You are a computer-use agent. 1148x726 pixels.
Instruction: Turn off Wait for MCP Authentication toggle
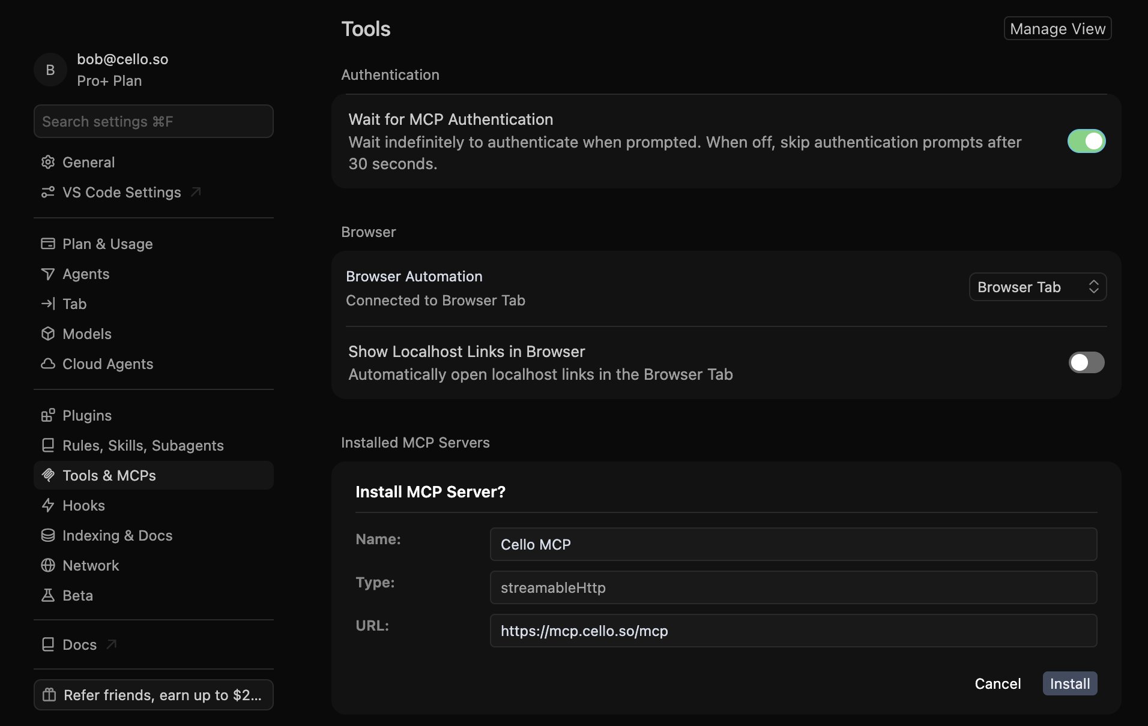(1086, 141)
